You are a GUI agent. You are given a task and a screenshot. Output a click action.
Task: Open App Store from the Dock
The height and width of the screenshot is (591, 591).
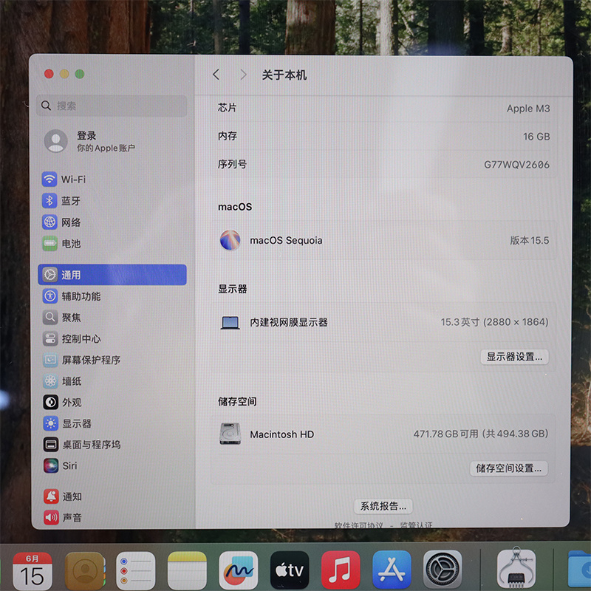pos(392,570)
